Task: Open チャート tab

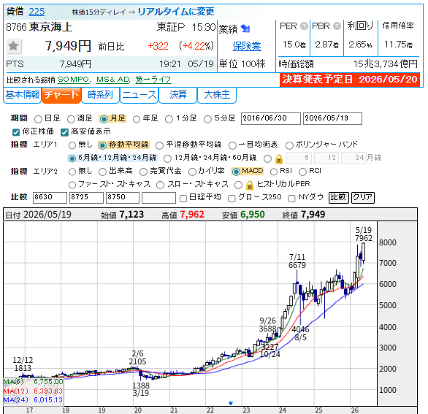Action: coord(61,95)
